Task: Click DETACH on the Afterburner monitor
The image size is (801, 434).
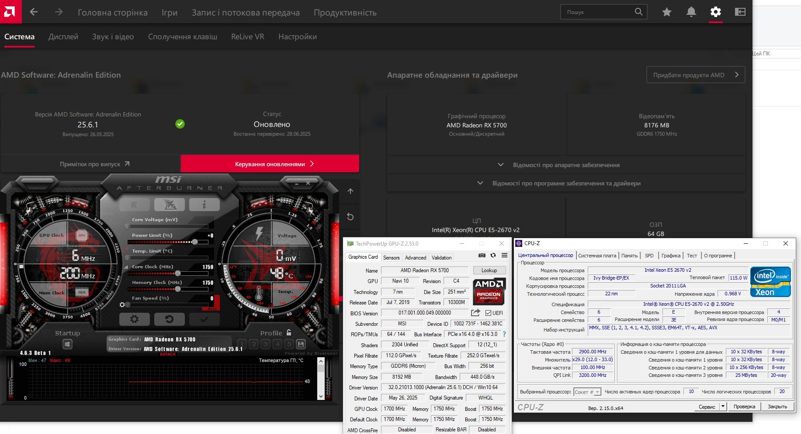Action: (167, 354)
